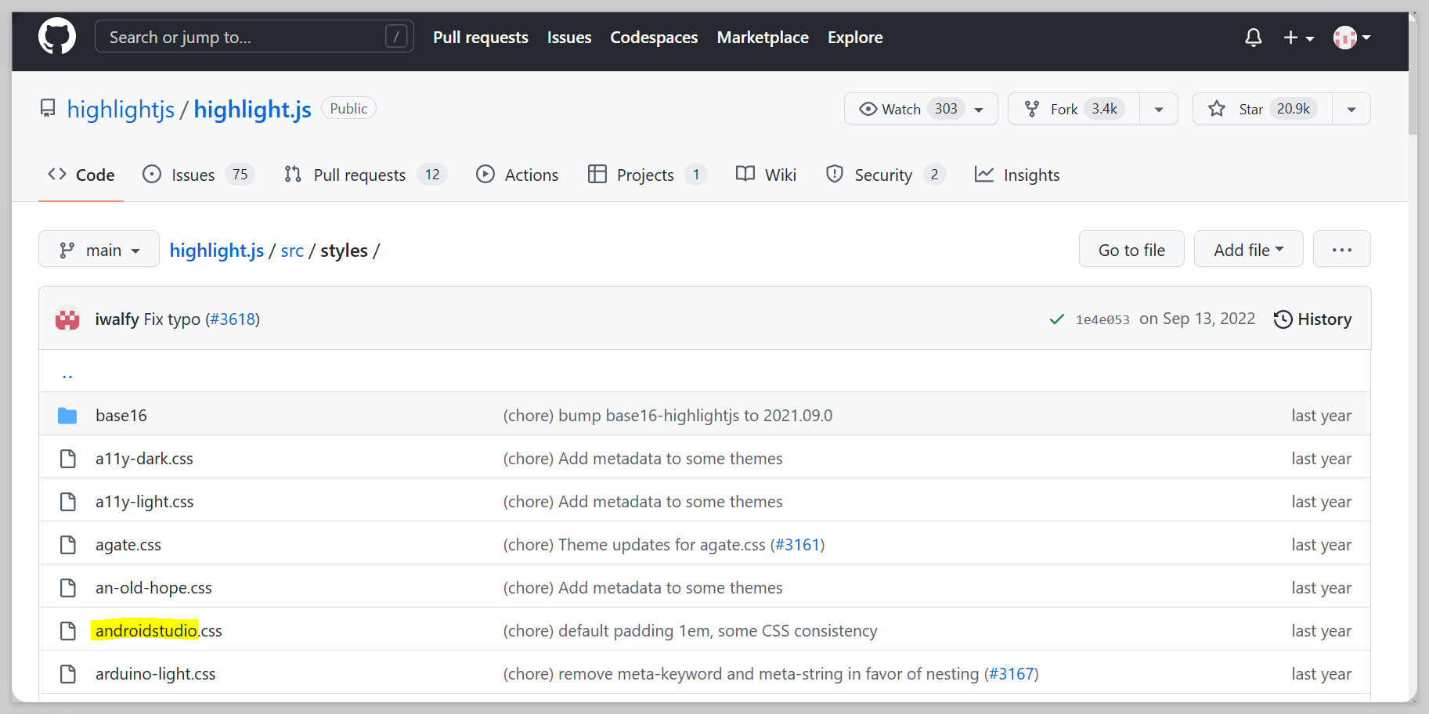
Task: Open the three-dot more options menu
Action: (x=1341, y=250)
